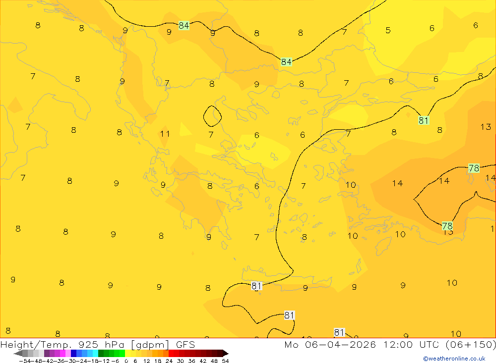This screenshot has width=496, height=363.
Task: Click the 'Height/Temp. 925 hPa [gdpm] GFS' title
Action: click(x=98, y=345)
